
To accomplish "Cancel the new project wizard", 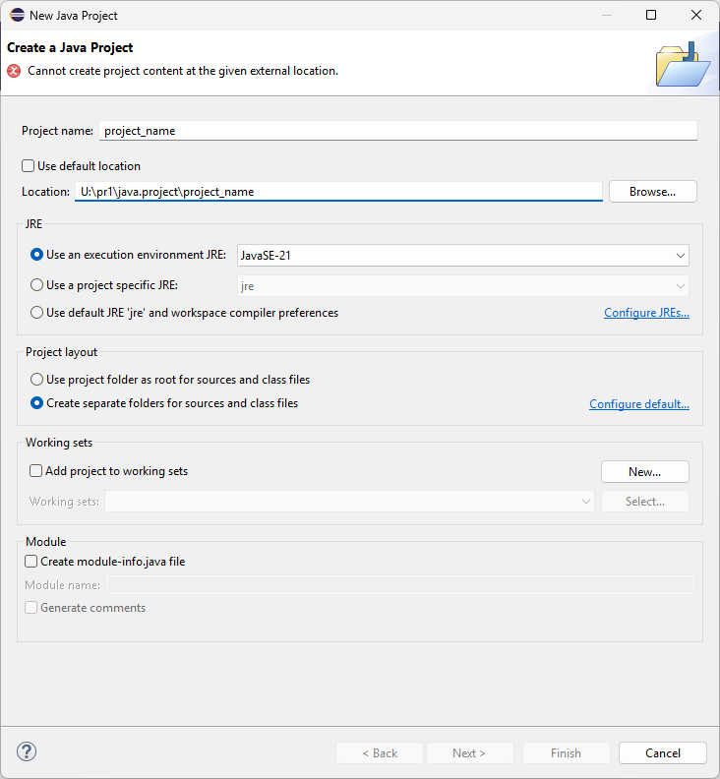I will pyautogui.click(x=662, y=753).
